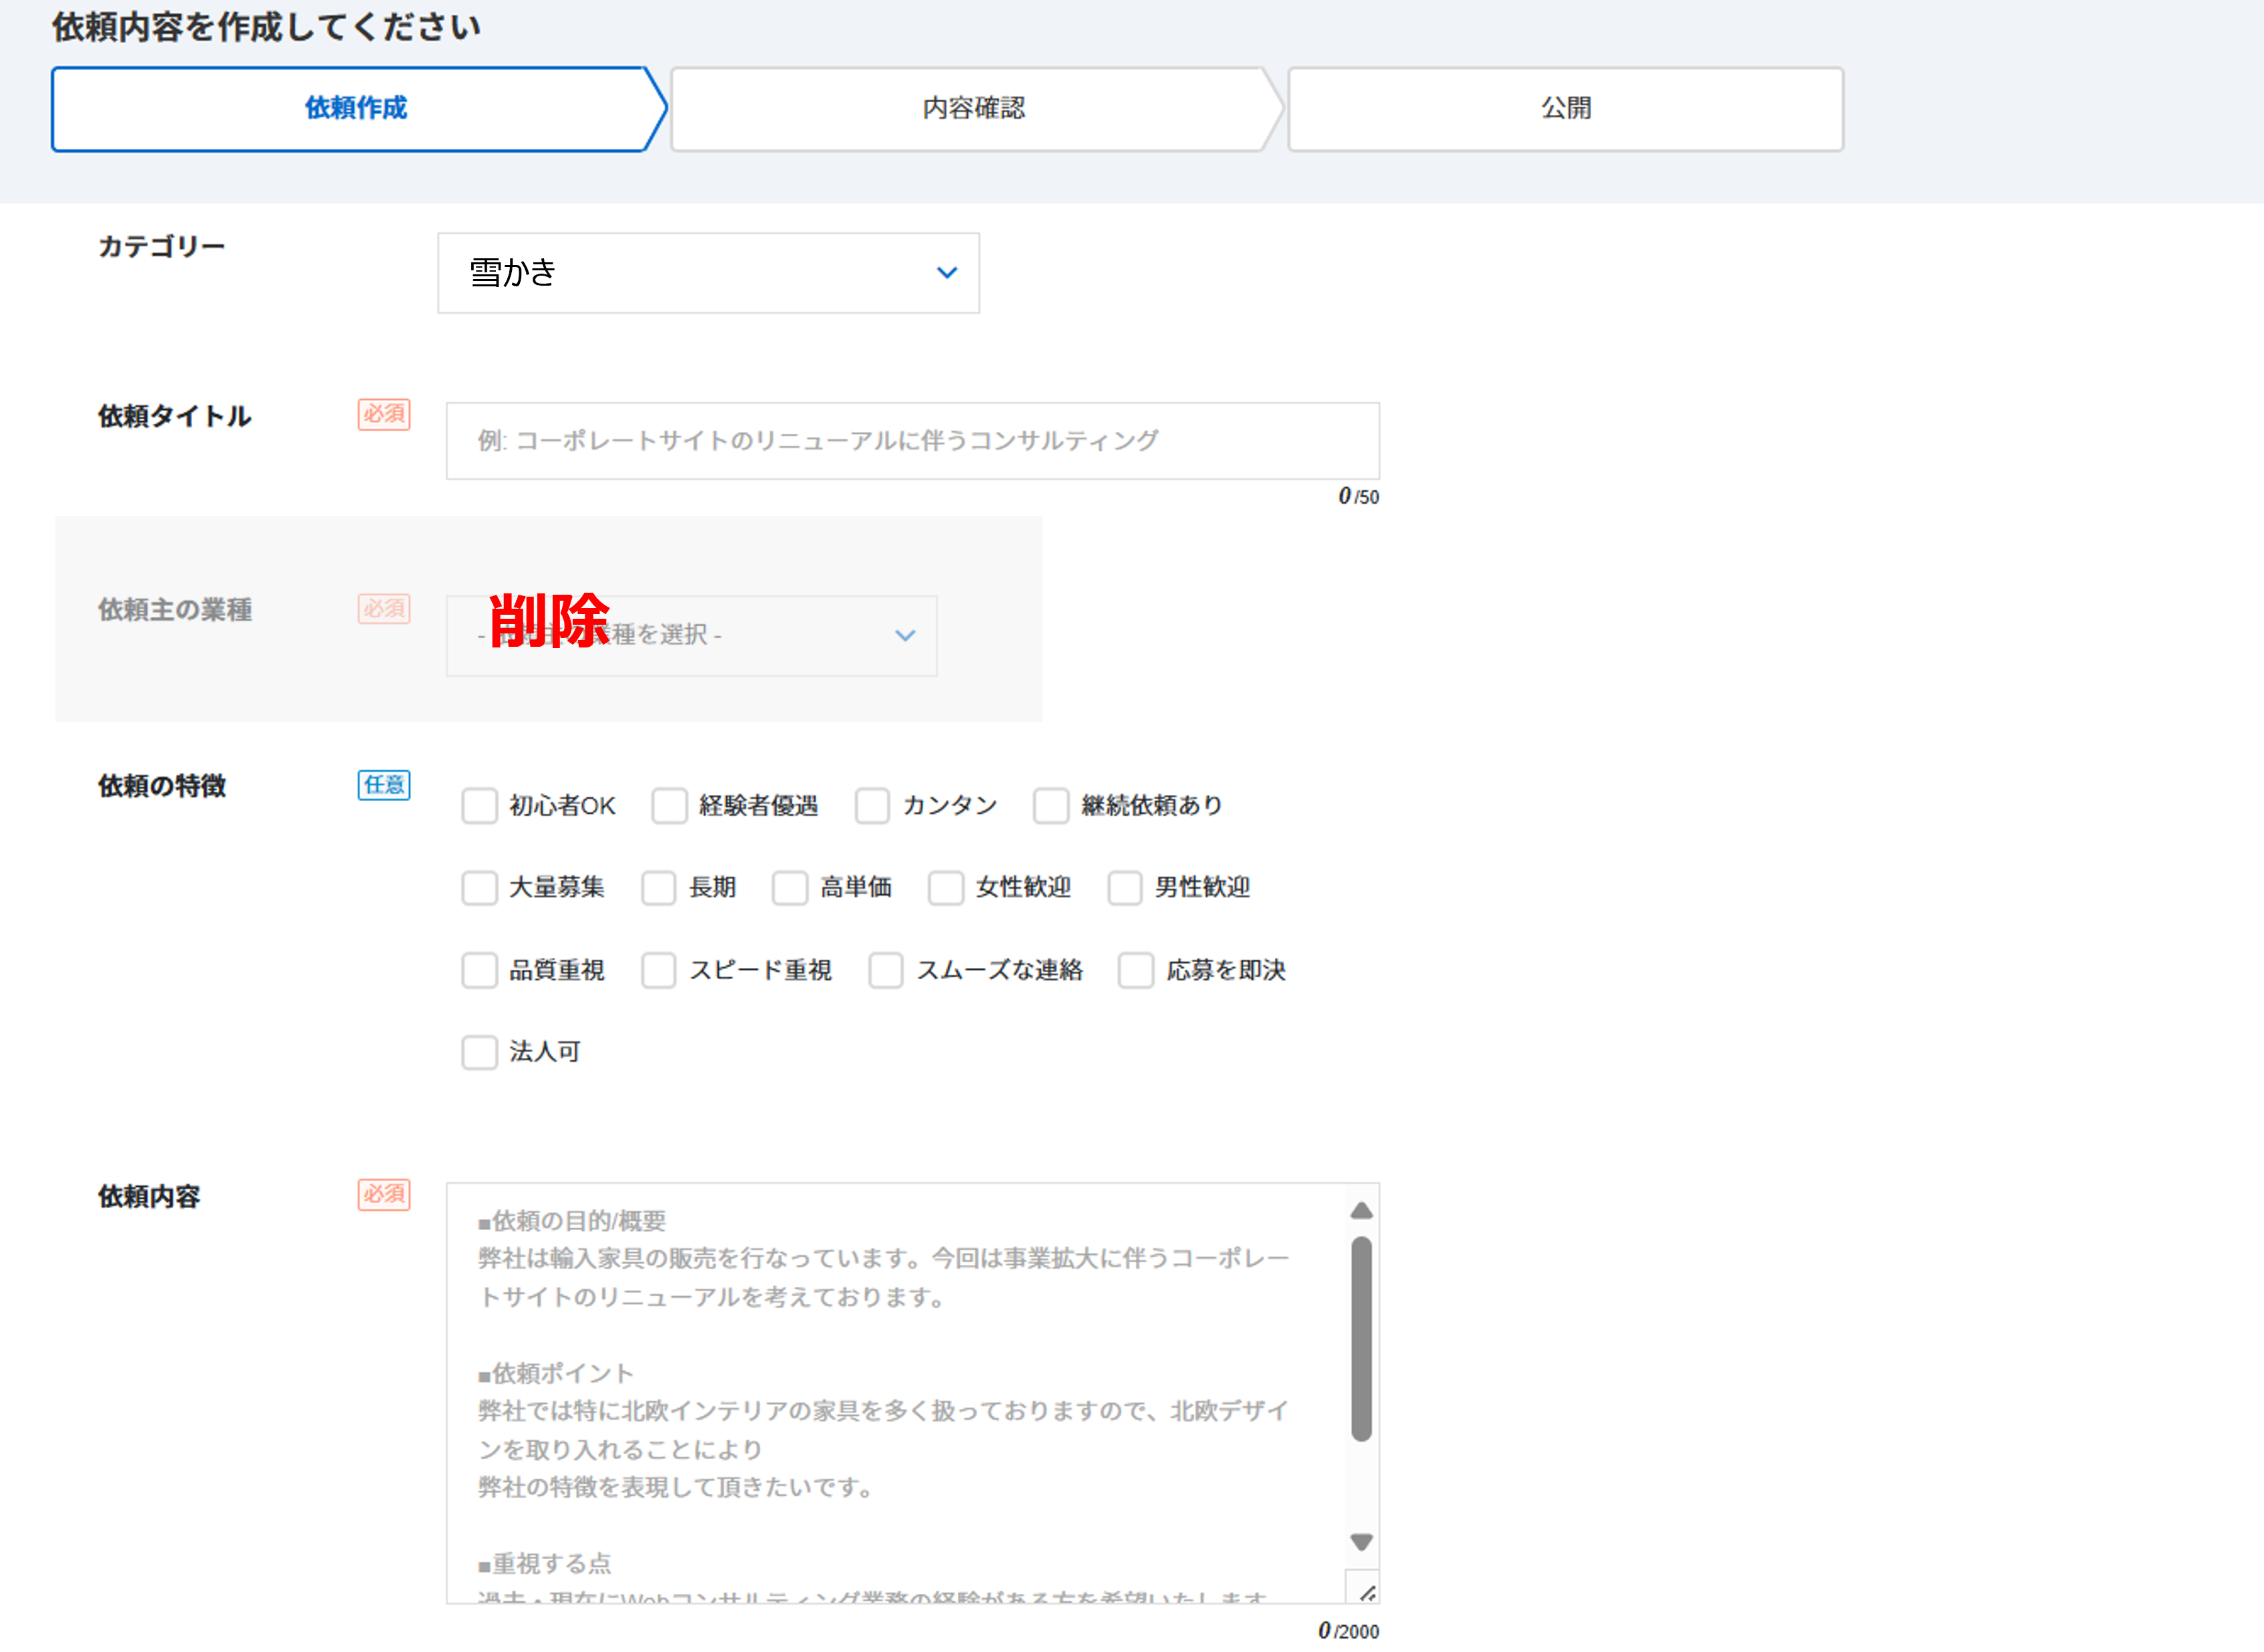Click the 依頼内容 vertical scrollbar thumb
This screenshot has height=1652, width=2264.
(1361, 1338)
